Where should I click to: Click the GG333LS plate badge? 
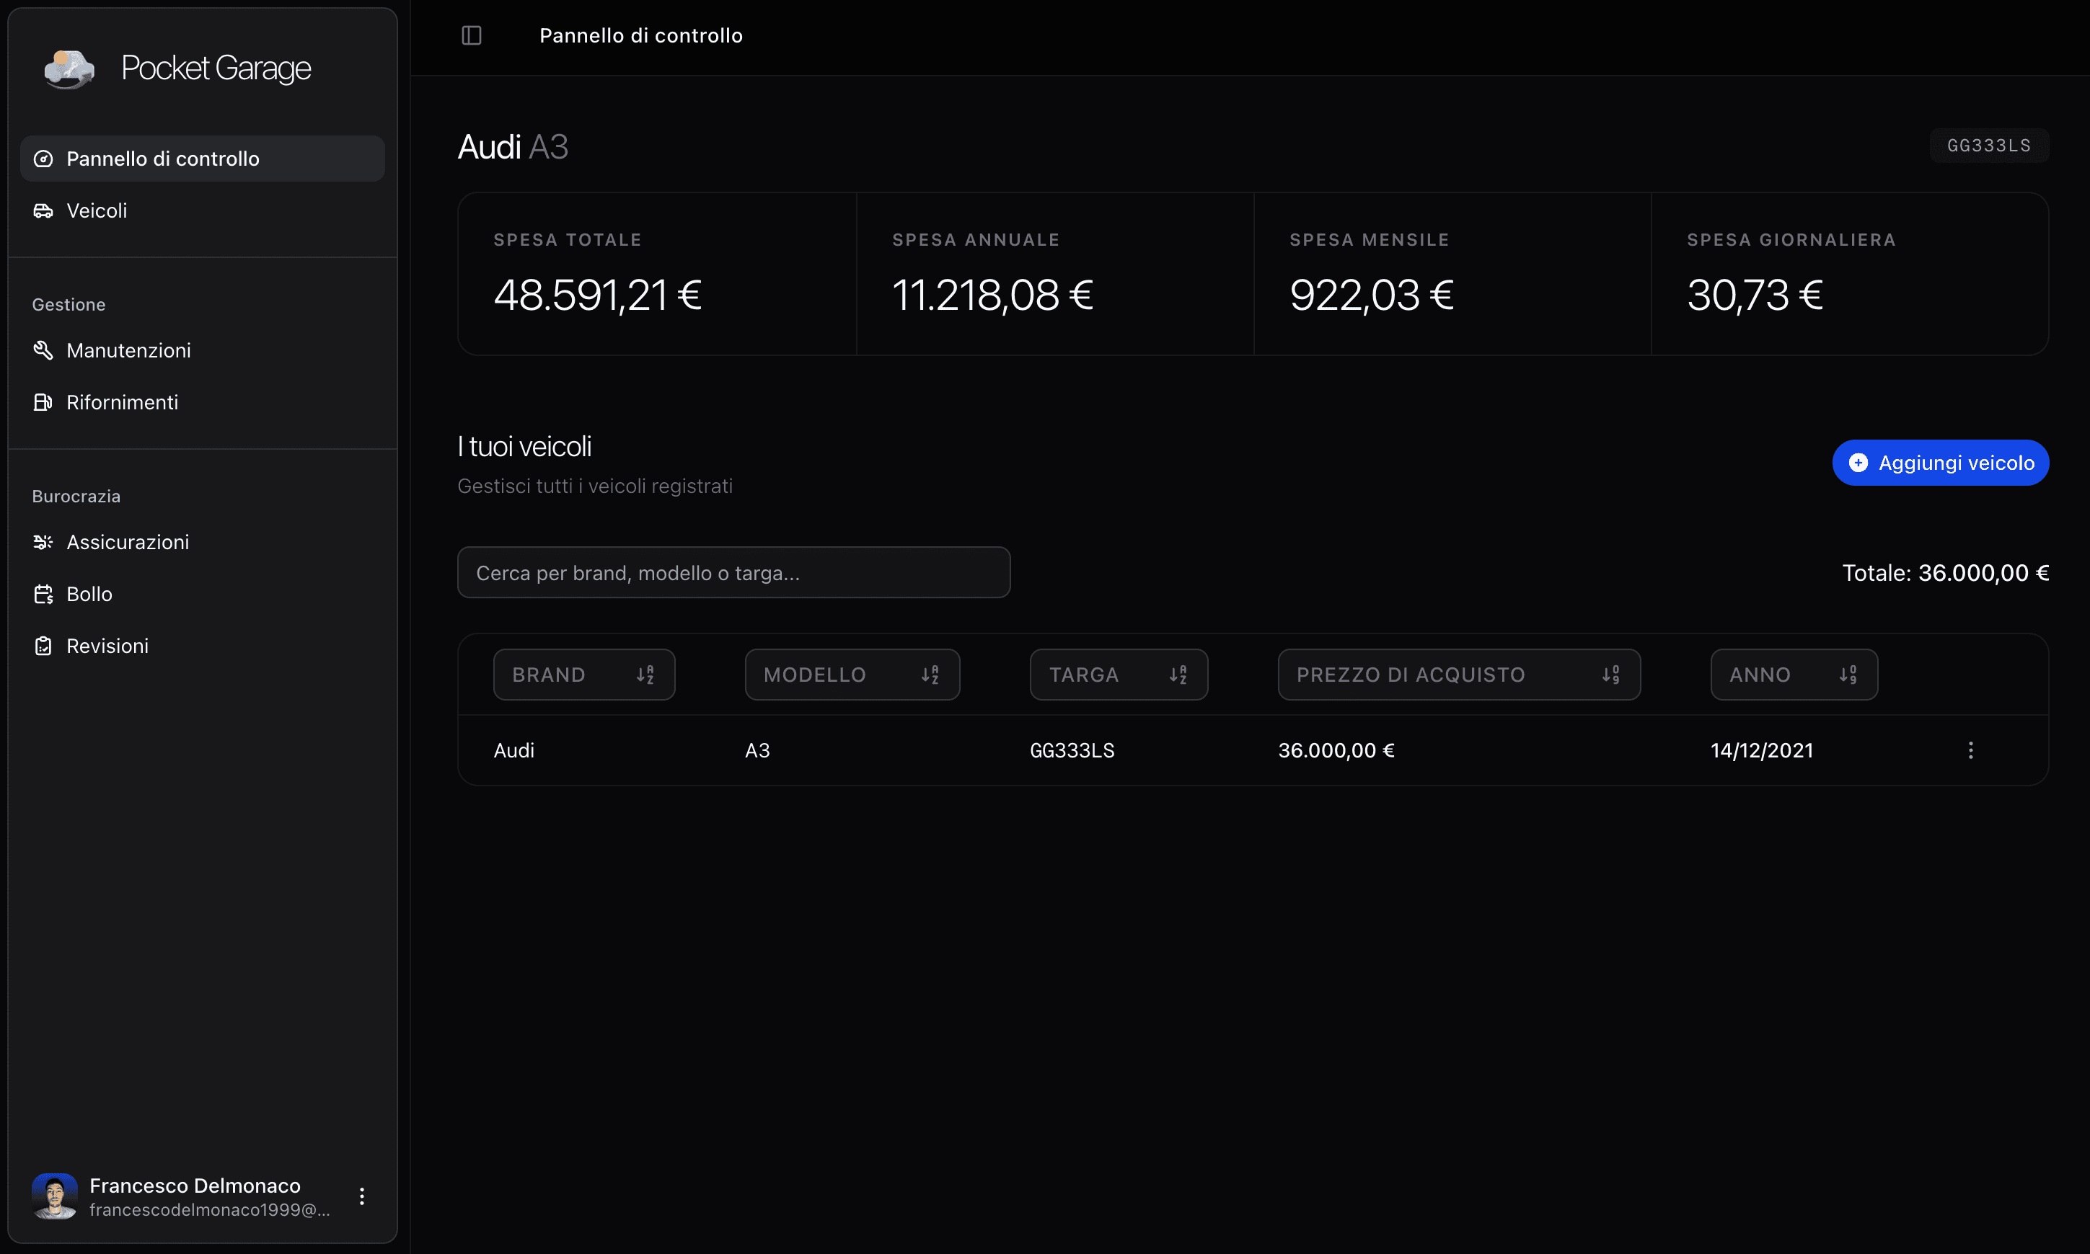point(1988,146)
